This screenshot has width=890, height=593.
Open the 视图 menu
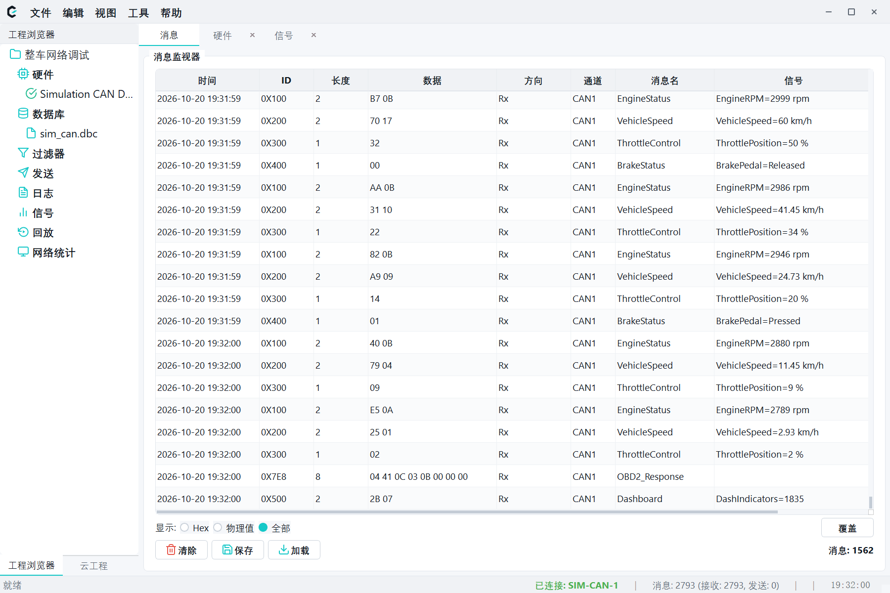(106, 13)
